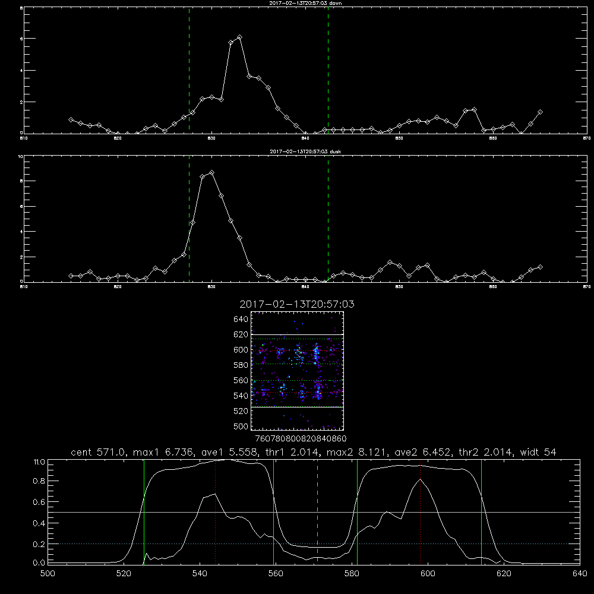
Task: Click y-axis label 500 beside the image
Action: pos(241,426)
